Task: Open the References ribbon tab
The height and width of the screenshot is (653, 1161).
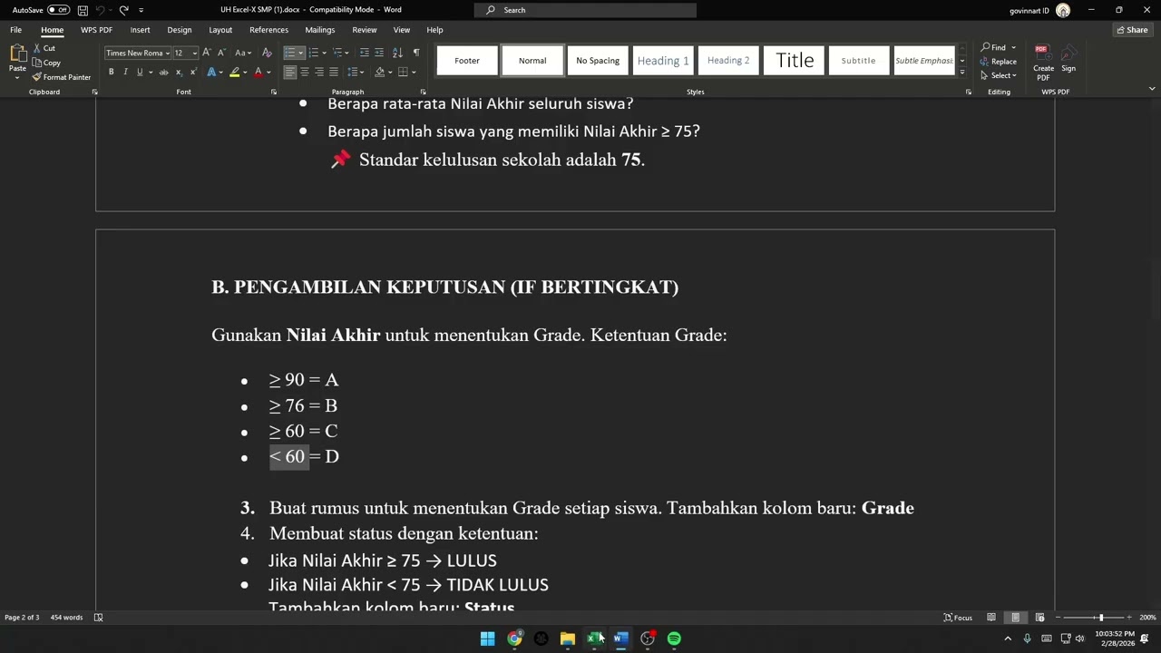Action: [268, 30]
